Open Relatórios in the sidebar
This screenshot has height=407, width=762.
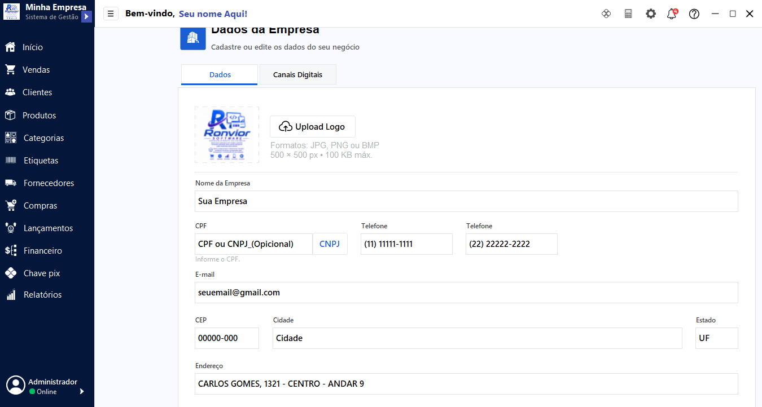pyautogui.click(x=42, y=295)
